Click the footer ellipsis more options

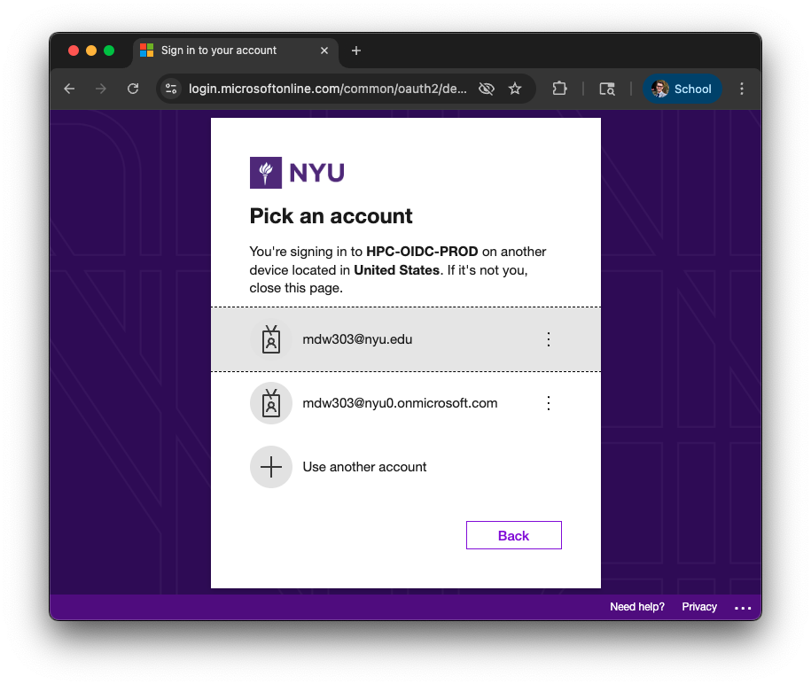(x=743, y=608)
